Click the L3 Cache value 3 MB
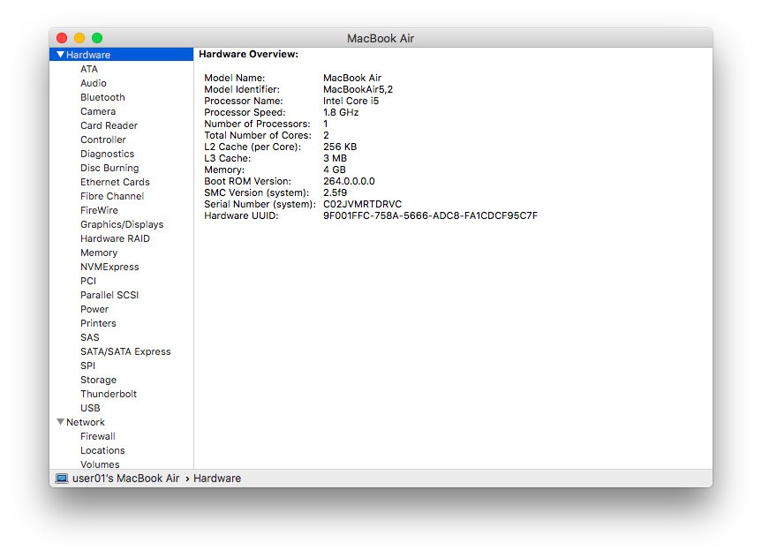The width and height of the screenshot is (762, 558). pos(335,158)
